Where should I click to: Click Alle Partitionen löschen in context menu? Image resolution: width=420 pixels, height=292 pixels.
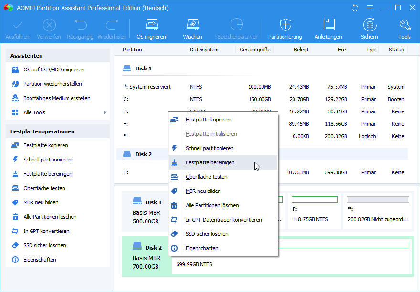(212, 205)
